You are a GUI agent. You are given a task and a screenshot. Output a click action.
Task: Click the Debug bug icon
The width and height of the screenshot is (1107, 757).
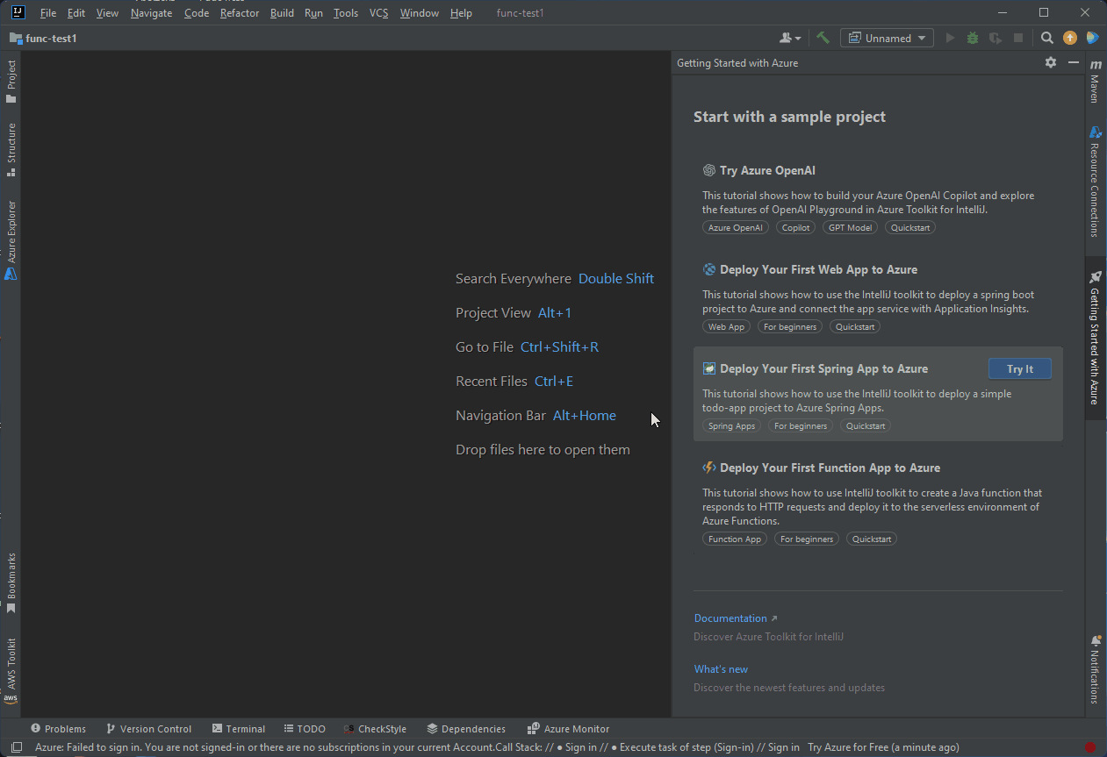(973, 38)
